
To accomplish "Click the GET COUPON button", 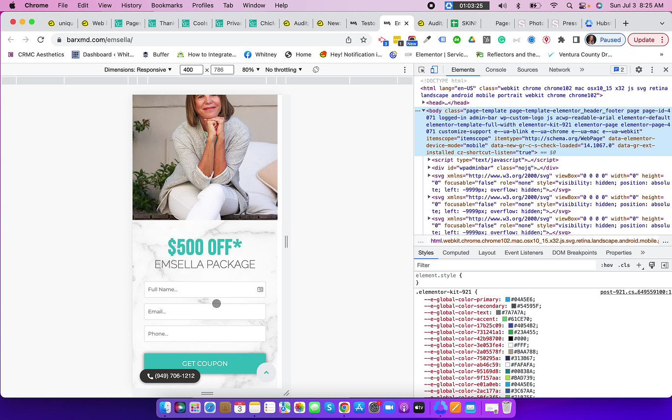I will 205,364.
